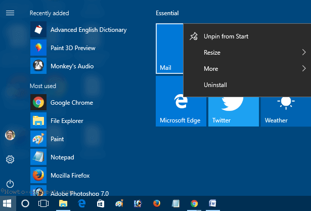311x211 pixels.
Task: Click Advanced English Dictionary app name
Action: tap(88, 30)
